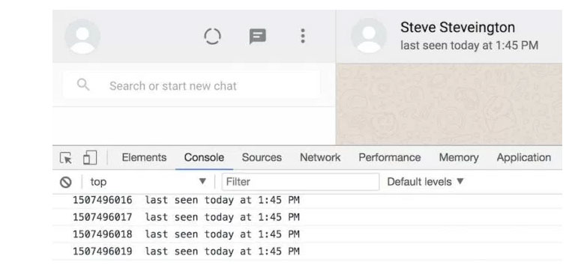The height and width of the screenshot is (277, 584).
Task: Clear the console with the block icon
Action: click(x=65, y=182)
